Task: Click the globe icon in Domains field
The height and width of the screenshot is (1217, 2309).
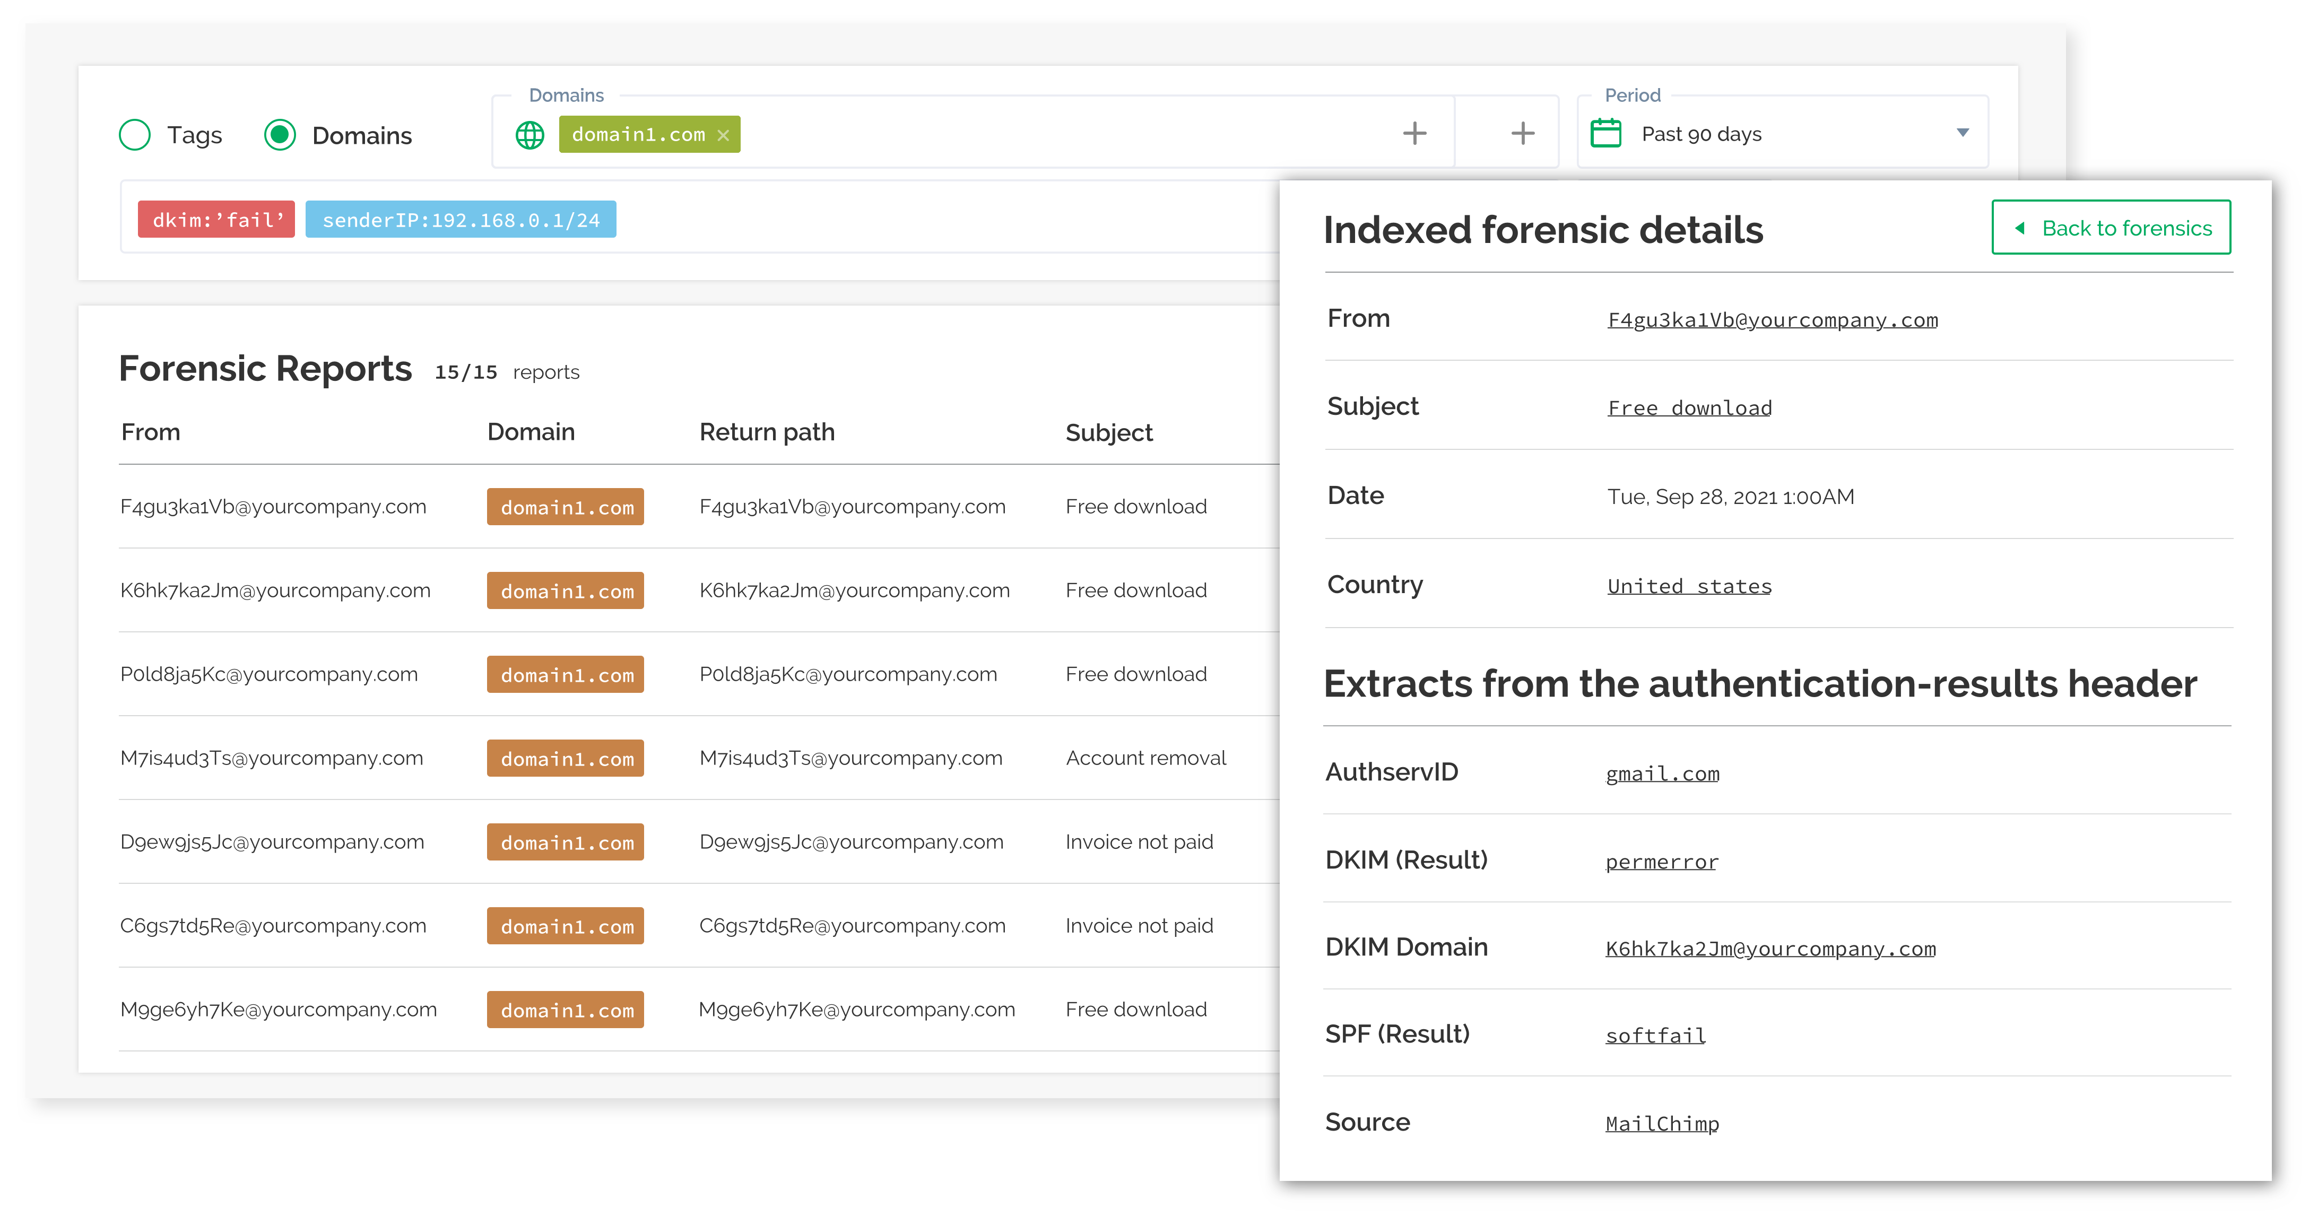Action: pyautogui.click(x=529, y=135)
